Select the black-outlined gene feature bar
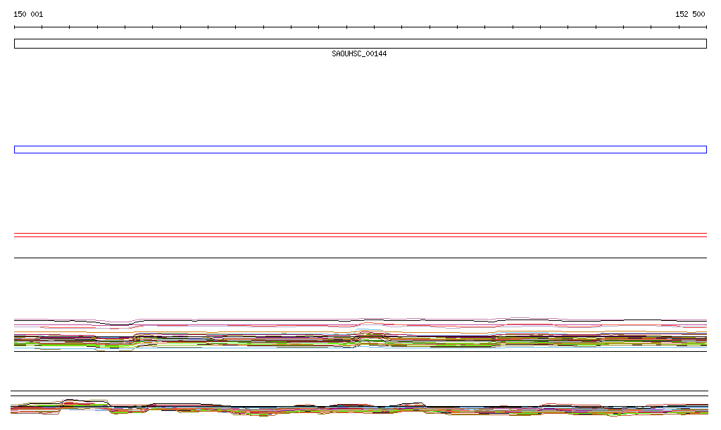 click(360, 44)
